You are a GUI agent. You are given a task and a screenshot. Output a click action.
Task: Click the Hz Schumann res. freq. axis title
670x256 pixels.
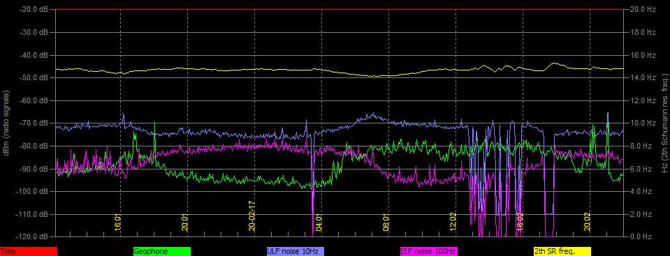664,123
